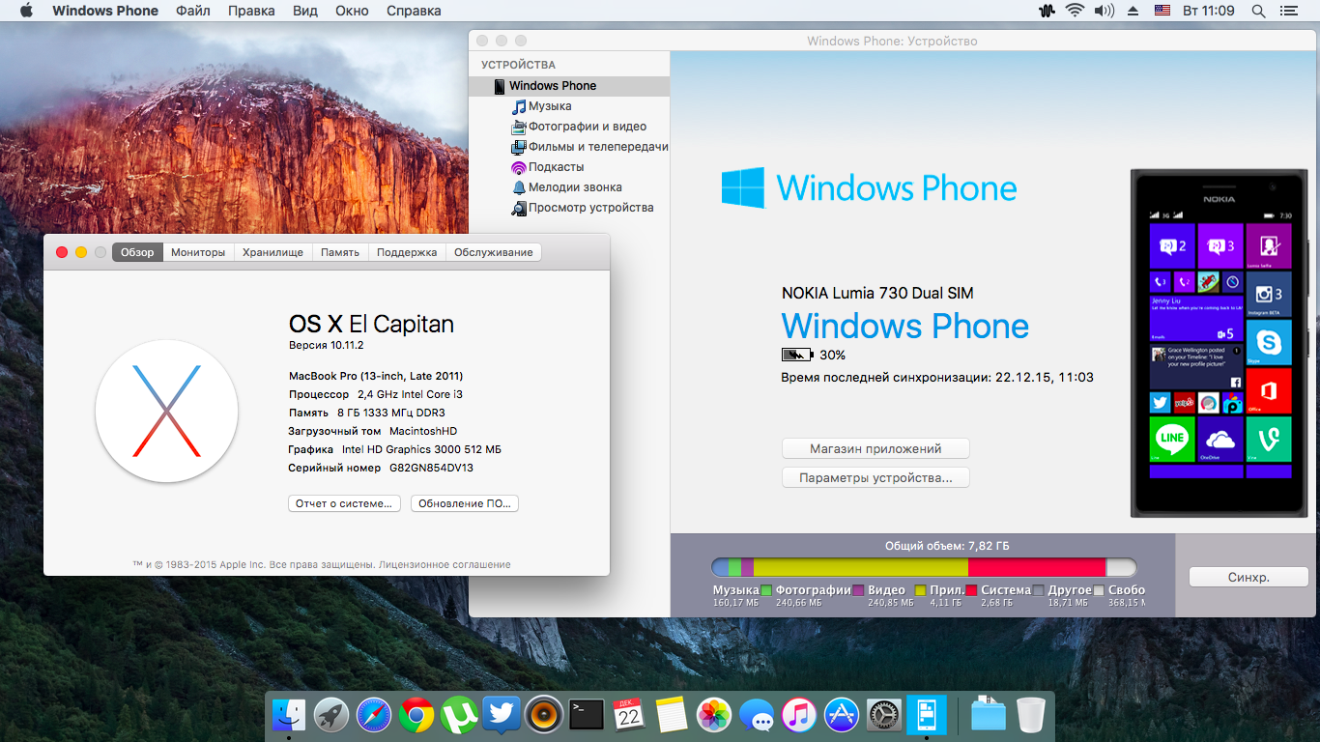Click the battery 30% indicator icon

[797, 355]
